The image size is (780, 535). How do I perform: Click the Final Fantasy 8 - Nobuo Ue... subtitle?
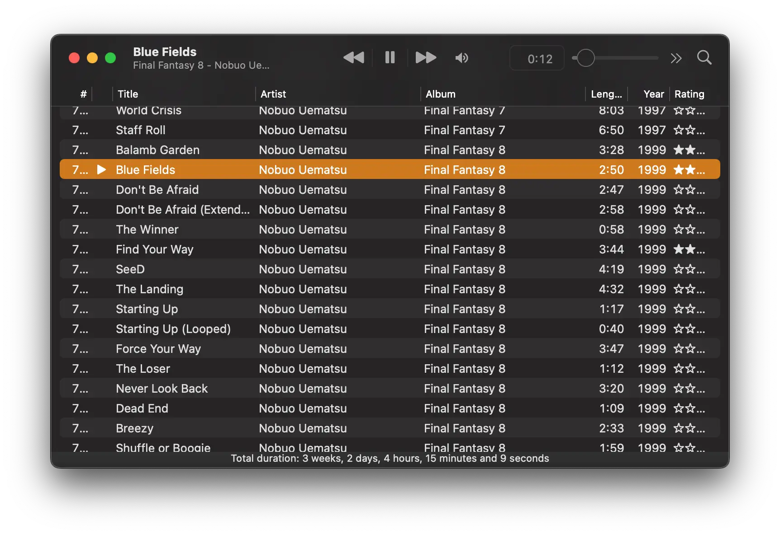tap(201, 65)
